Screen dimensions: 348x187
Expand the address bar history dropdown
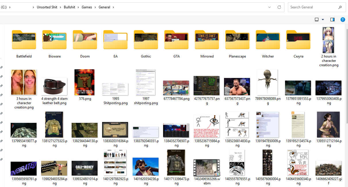point(269,7)
